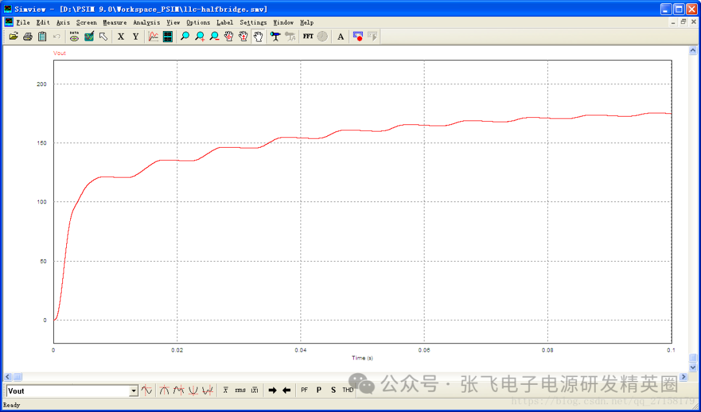
Task: Toggle the plain hand pan tool
Action: [x=258, y=37]
